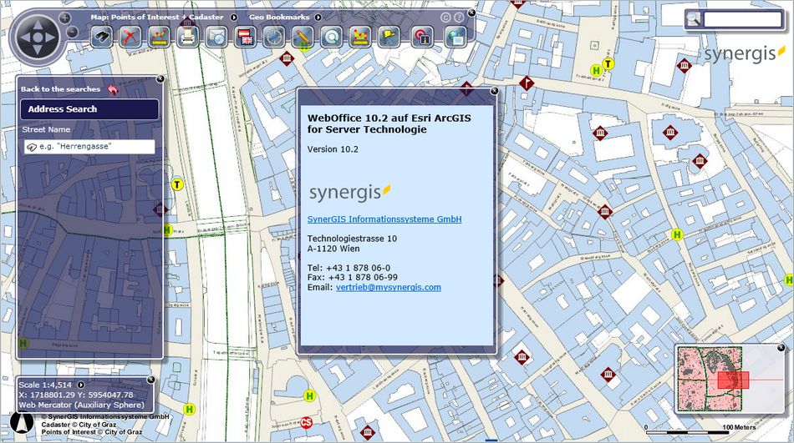Activate the target identify info tool
The image size is (794, 443).
coord(422,37)
